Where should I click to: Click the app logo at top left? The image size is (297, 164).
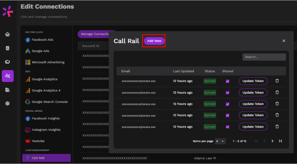point(8,11)
